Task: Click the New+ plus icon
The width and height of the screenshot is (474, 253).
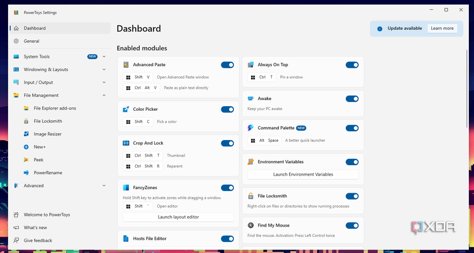Action: coord(26,147)
